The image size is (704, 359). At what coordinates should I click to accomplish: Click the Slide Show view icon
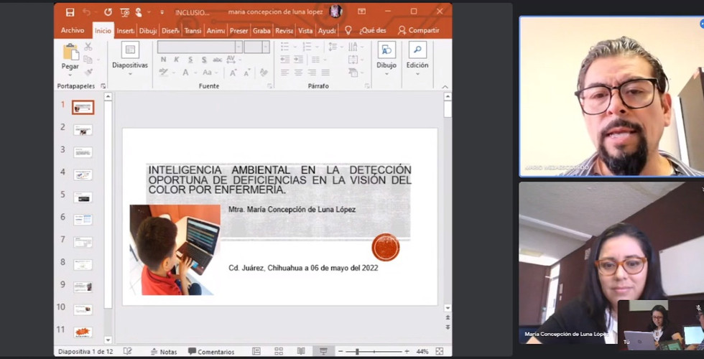coord(323,351)
